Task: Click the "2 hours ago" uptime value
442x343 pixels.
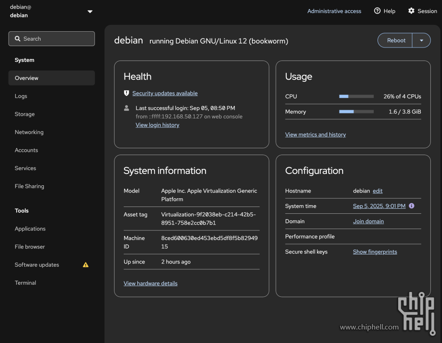Action: (176, 262)
